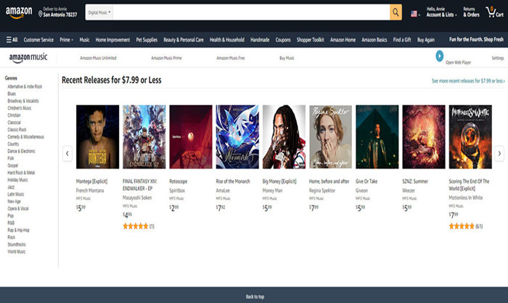Viewport: 508px width, 303px height.
Task: Expand the Prime menu
Action: coord(67,40)
